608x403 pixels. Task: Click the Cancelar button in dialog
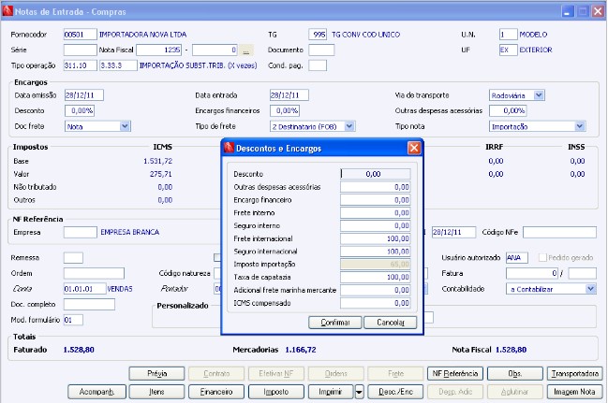391,322
